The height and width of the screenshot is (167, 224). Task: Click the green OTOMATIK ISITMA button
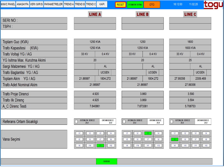(x=135, y=5)
